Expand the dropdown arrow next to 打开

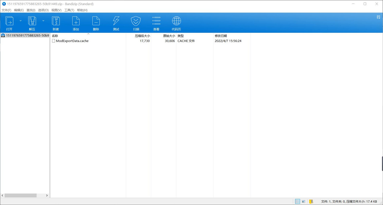[21, 21]
